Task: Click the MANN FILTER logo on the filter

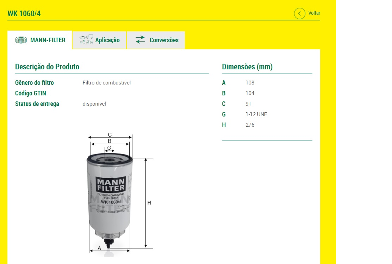Action: 110,184
